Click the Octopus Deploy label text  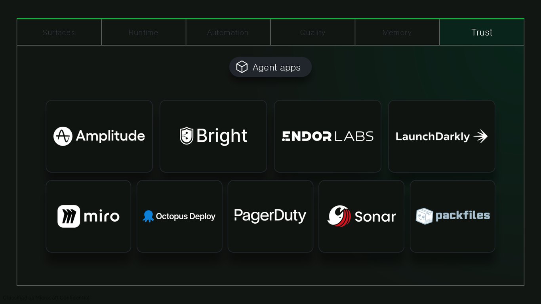[x=186, y=217]
